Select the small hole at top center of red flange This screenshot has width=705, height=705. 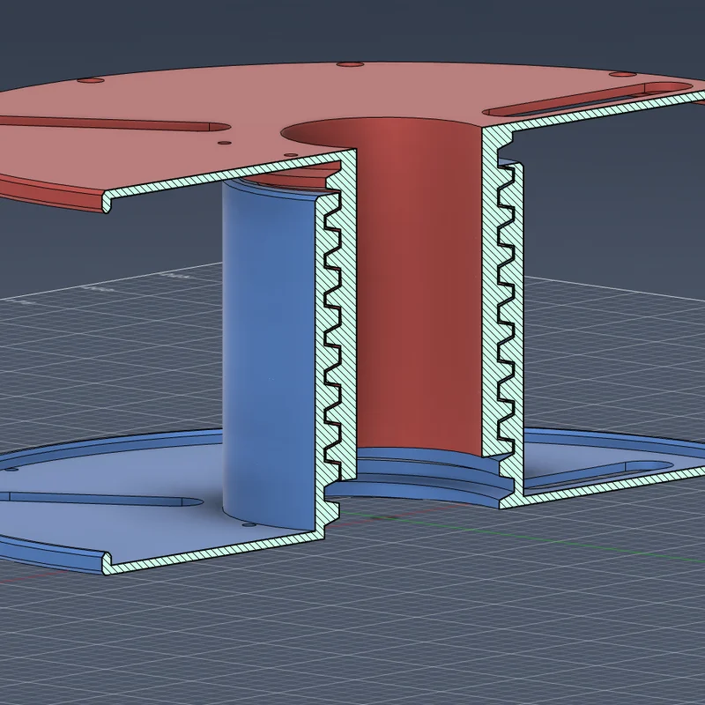pyautogui.click(x=350, y=64)
